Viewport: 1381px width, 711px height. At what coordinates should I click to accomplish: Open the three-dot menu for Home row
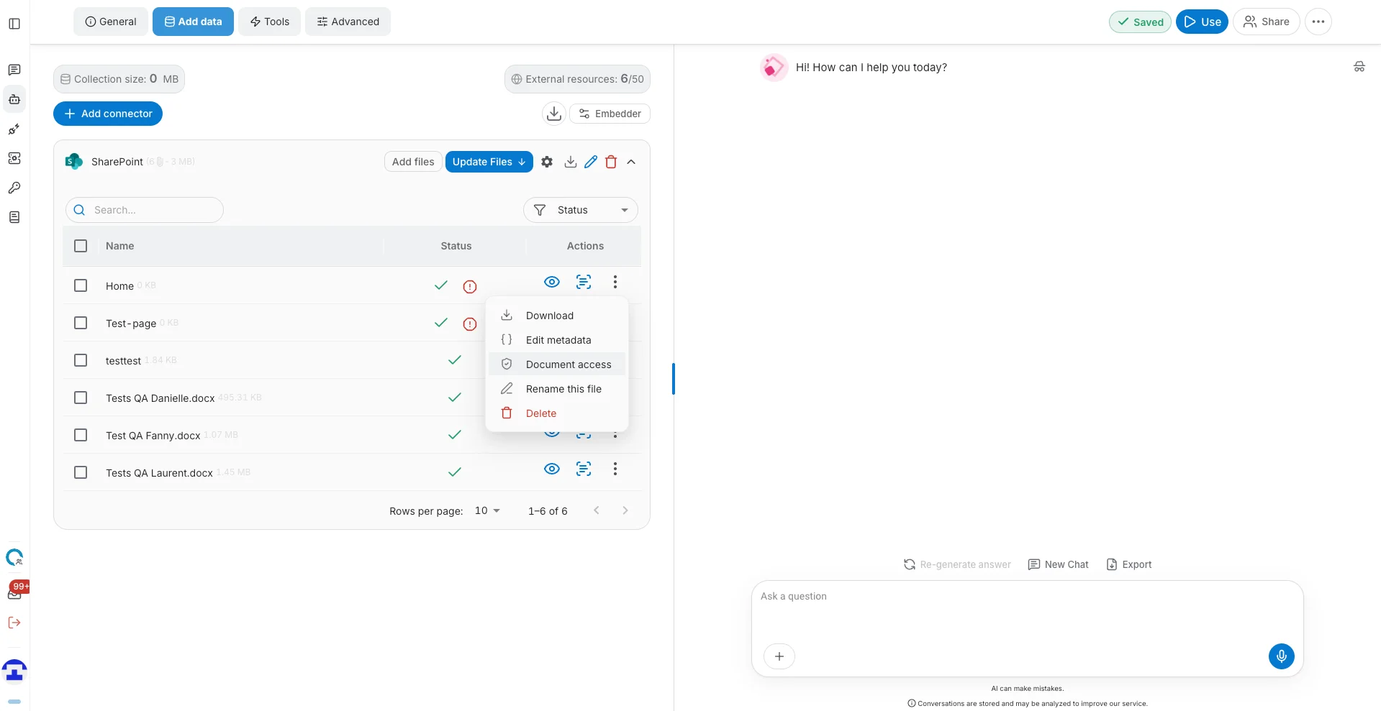coord(615,282)
